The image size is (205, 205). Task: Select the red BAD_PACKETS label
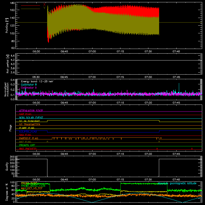pos(28,149)
